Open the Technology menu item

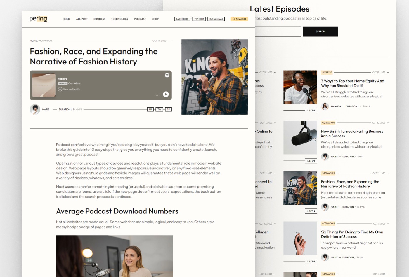coord(120,19)
